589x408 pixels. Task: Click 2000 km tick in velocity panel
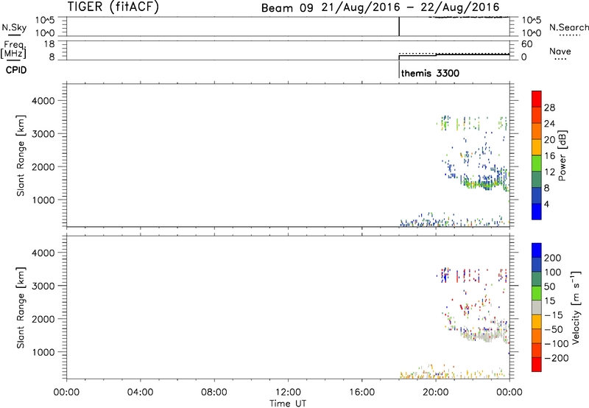coord(43,319)
